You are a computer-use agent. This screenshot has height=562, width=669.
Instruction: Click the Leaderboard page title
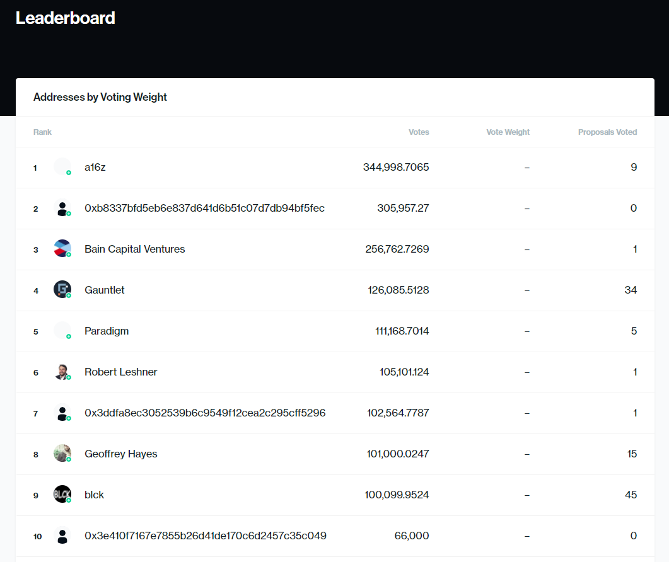pos(66,18)
